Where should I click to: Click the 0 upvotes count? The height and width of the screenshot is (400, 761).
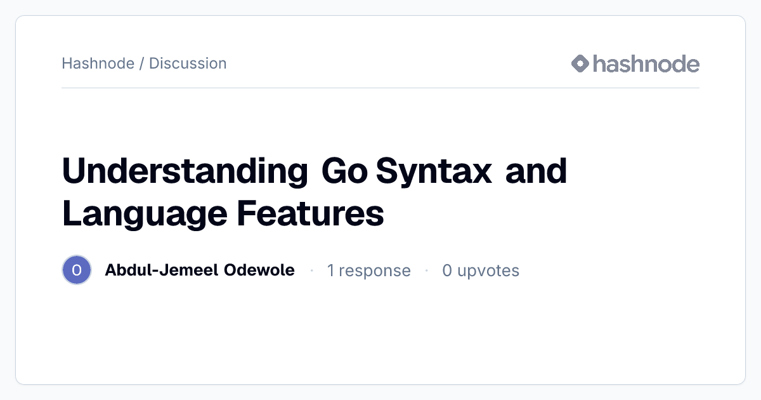coord(481,271)
